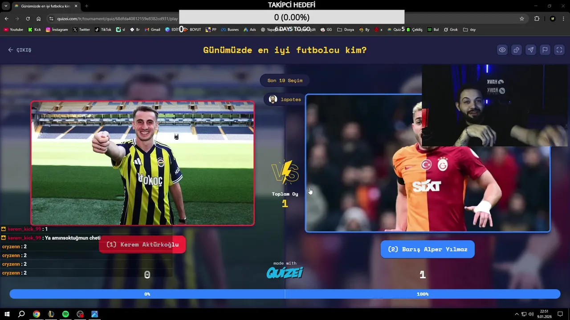570x320 pixels.
Task: Click the paper plane share icon
Action: click(x=530, y=50)
